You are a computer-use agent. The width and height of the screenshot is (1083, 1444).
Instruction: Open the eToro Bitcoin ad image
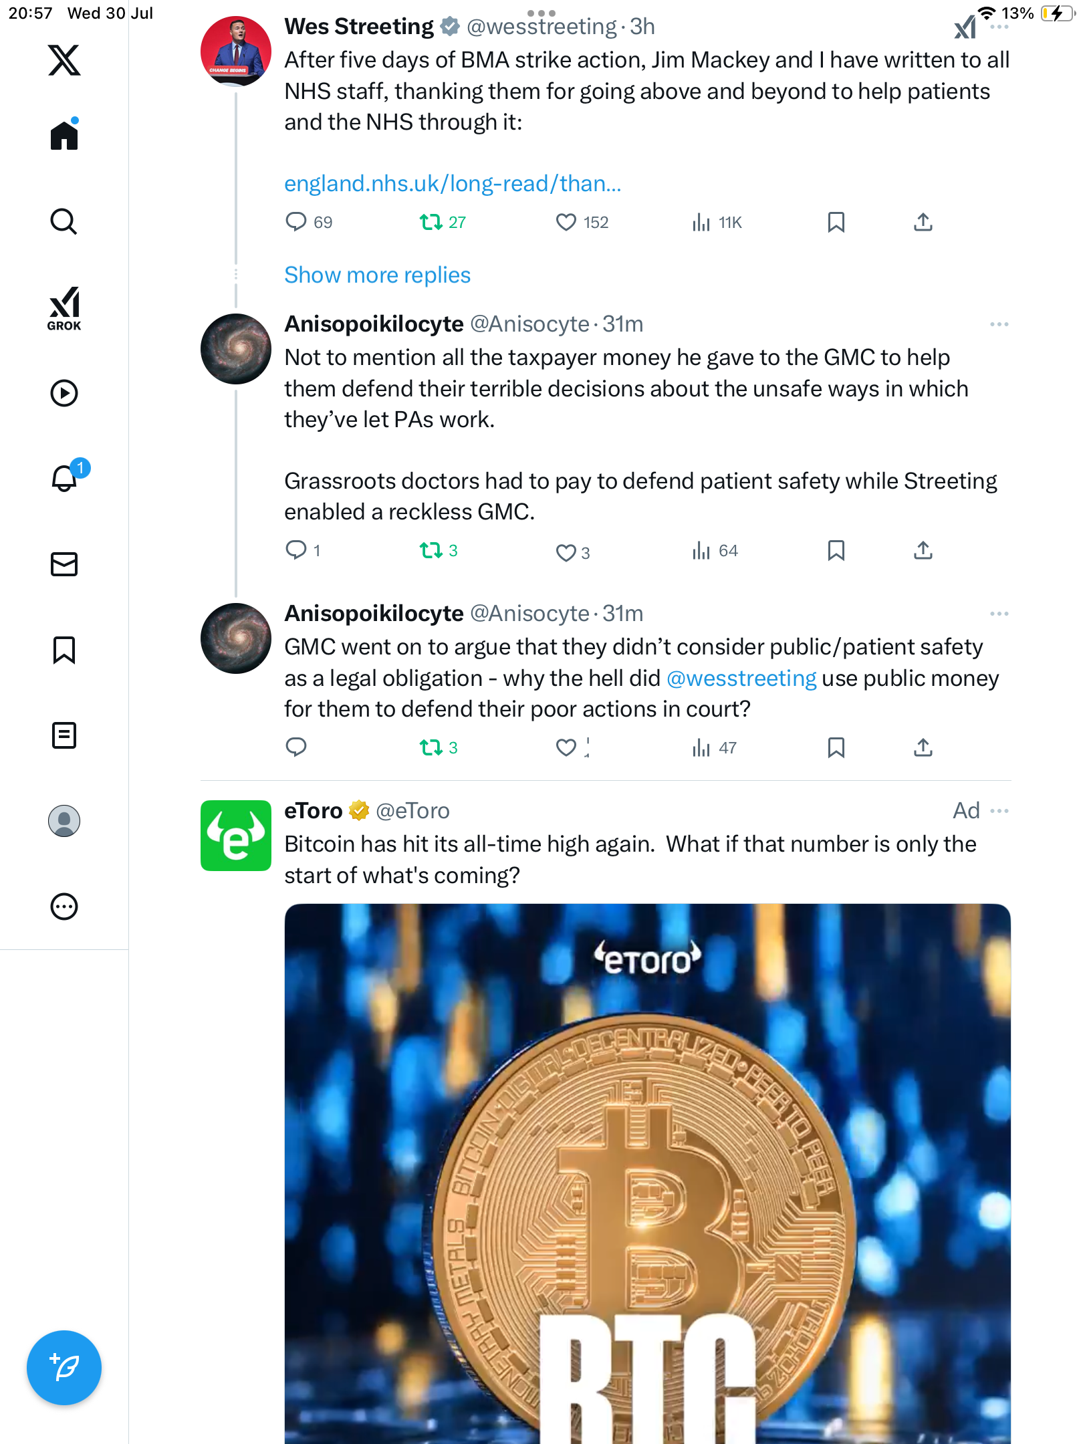coord(647,1173)
